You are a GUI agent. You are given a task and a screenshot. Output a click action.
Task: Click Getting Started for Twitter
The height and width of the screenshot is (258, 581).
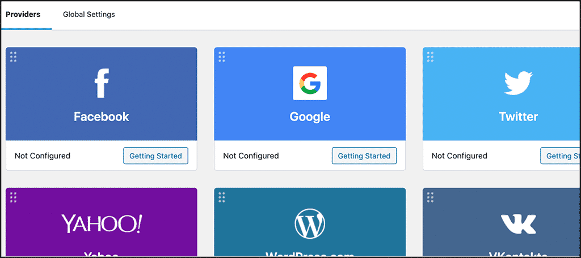[x=560, y=156]
